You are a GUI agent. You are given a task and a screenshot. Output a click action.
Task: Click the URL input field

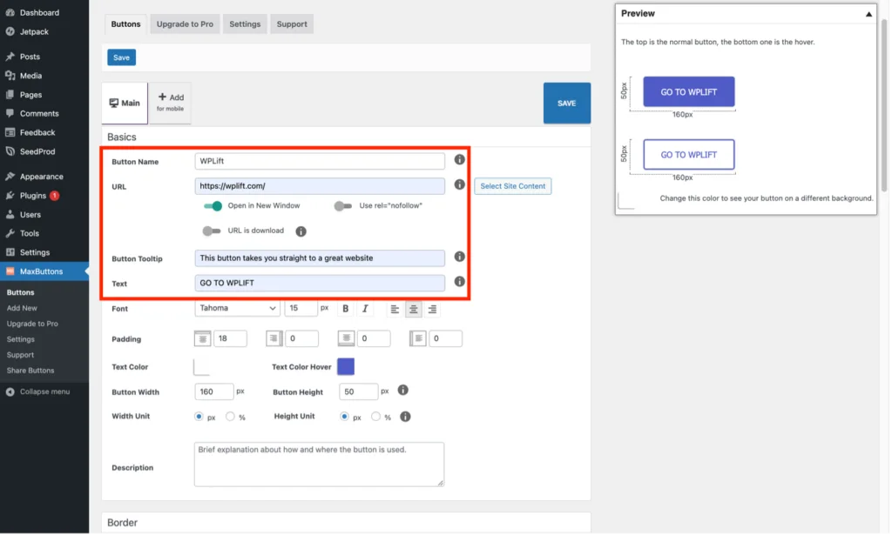(320, 186)
